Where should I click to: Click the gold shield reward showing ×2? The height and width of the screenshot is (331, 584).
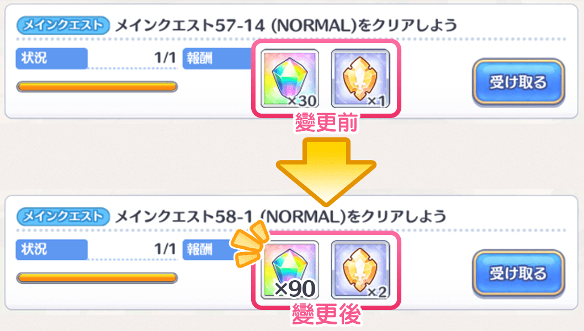pyautogui.click(x=360, y=270)
